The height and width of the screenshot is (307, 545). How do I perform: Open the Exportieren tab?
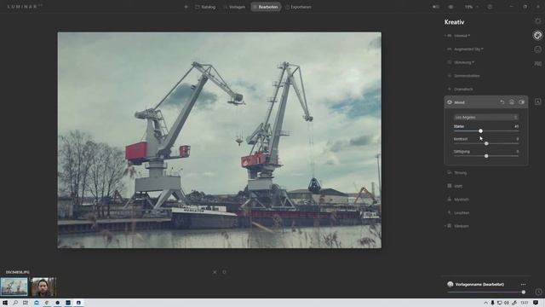[x=298, y=7]
